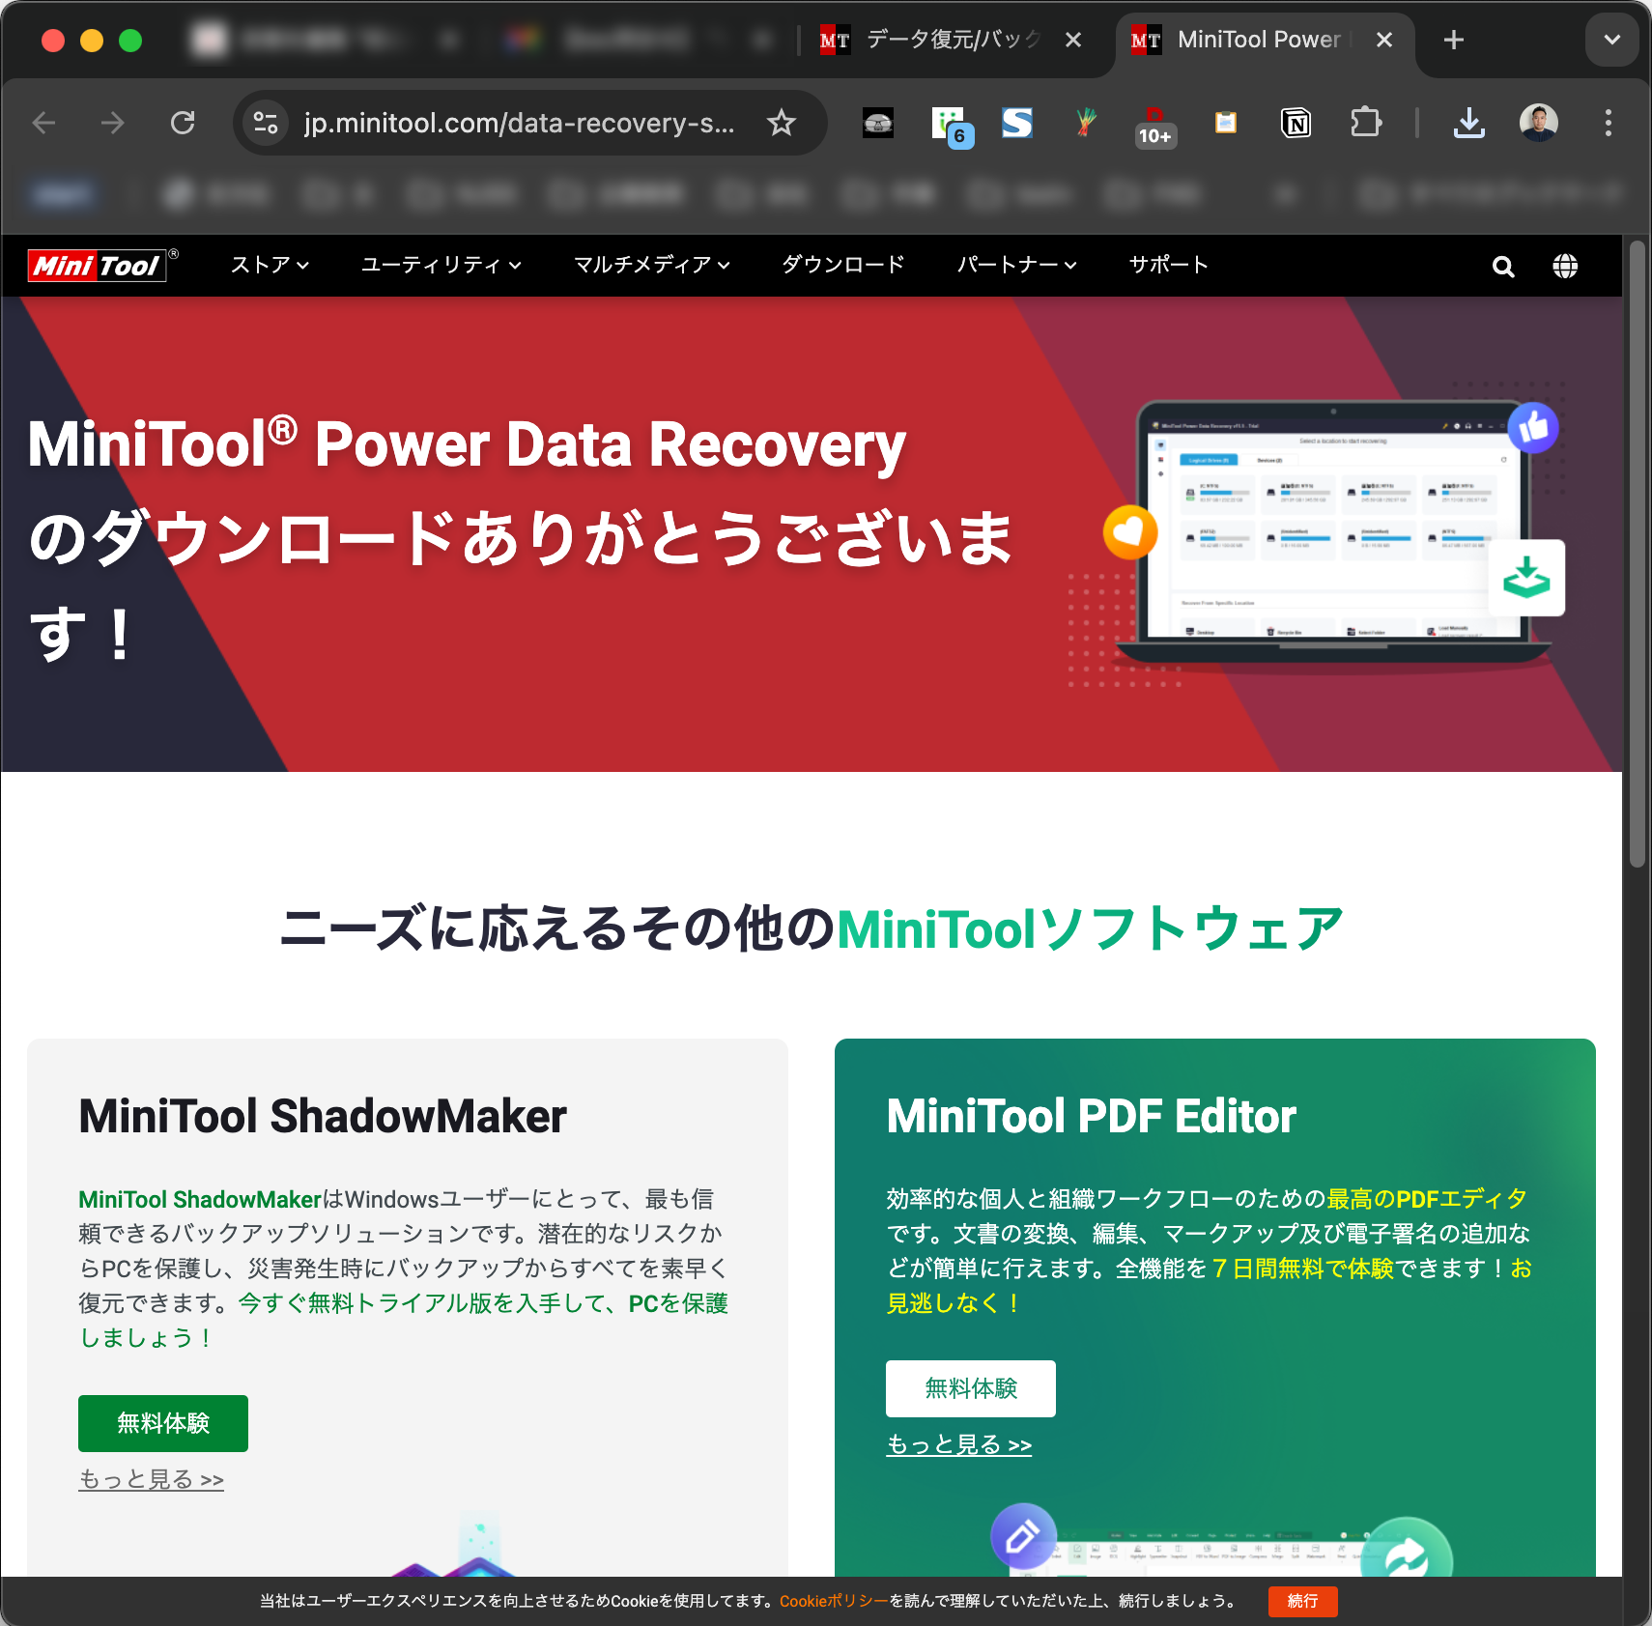Screen dimensions: 1652x1626
Task: Follow the green MiniTool ShadowMaker link
Action: click(199, 1199)
